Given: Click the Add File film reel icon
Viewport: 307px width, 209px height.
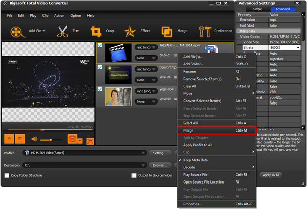Looking at the screenshot, I should coord(17,32).
